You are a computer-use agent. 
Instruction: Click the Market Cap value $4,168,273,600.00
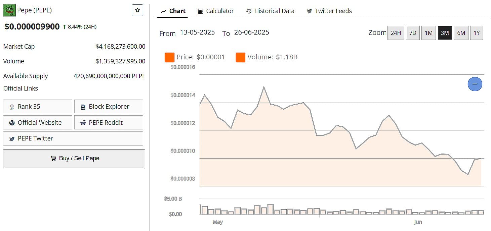pyautogui.click(x=120, y=47)
